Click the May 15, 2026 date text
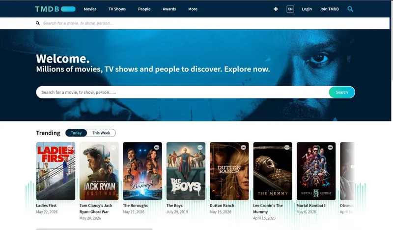 (221, 212)
